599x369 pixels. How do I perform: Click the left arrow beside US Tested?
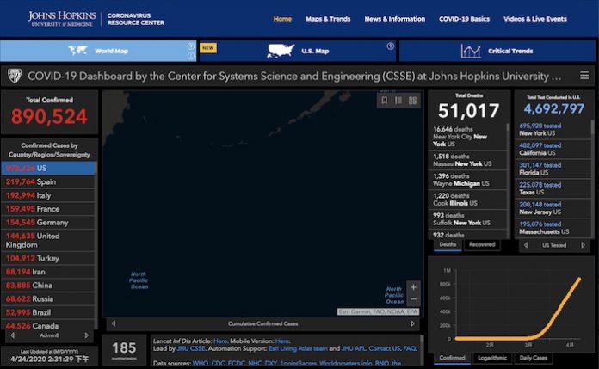[526, 245]
